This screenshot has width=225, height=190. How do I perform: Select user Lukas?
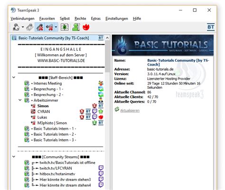click(x=42, y=117)
